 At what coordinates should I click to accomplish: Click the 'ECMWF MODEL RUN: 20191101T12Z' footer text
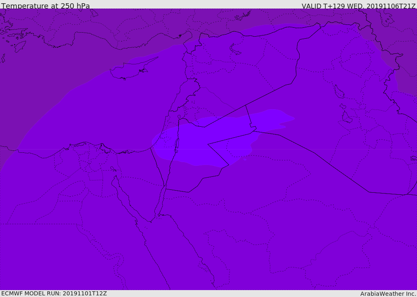pyautogui.click(x=54, y=293)
